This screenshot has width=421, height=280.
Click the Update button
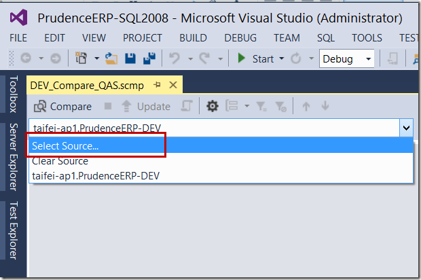(146, 107)
